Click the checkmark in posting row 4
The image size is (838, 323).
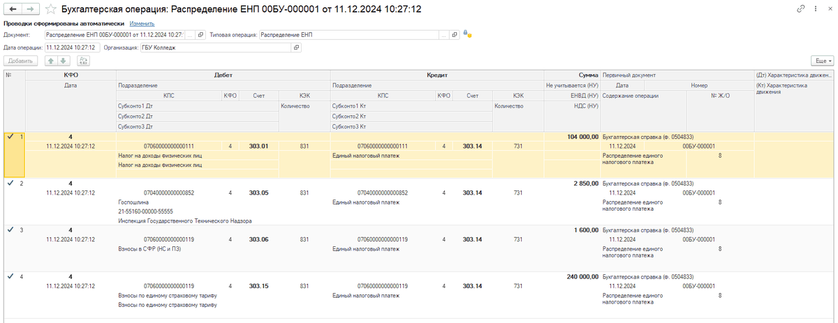tap(10, 276)
